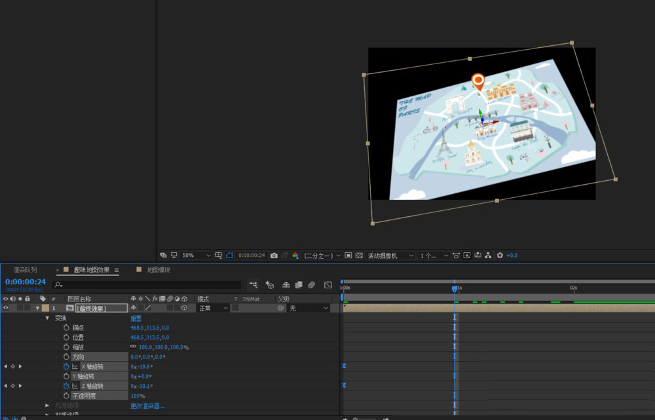Click the X 轴旋转 keyframe at timeline start

[343, 367]
